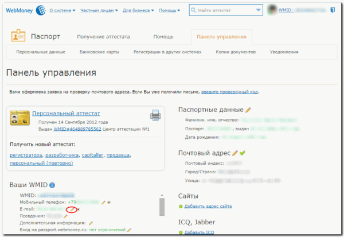Click WMID list scrollbar up arrow
The width and height of the screenshot is (344, 237).
[x=162, y=195]
